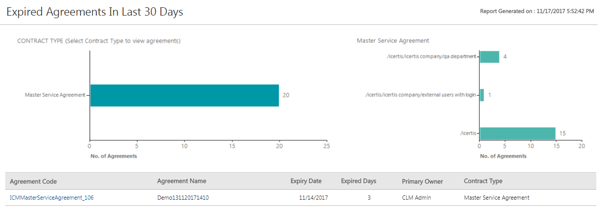Click the qa department bar with 4 agreements
The image size is (601, 209).
point(489,57)
